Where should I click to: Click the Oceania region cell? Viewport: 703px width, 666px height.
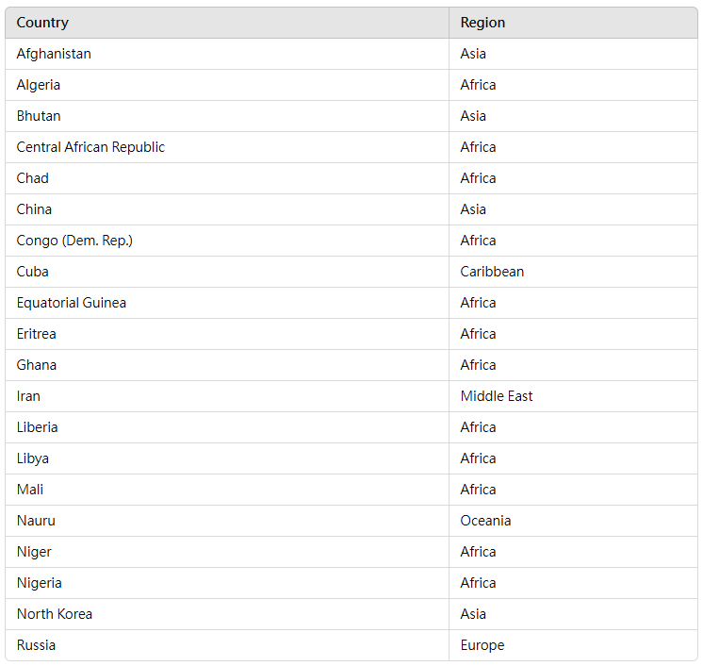(x=485, y=521)
